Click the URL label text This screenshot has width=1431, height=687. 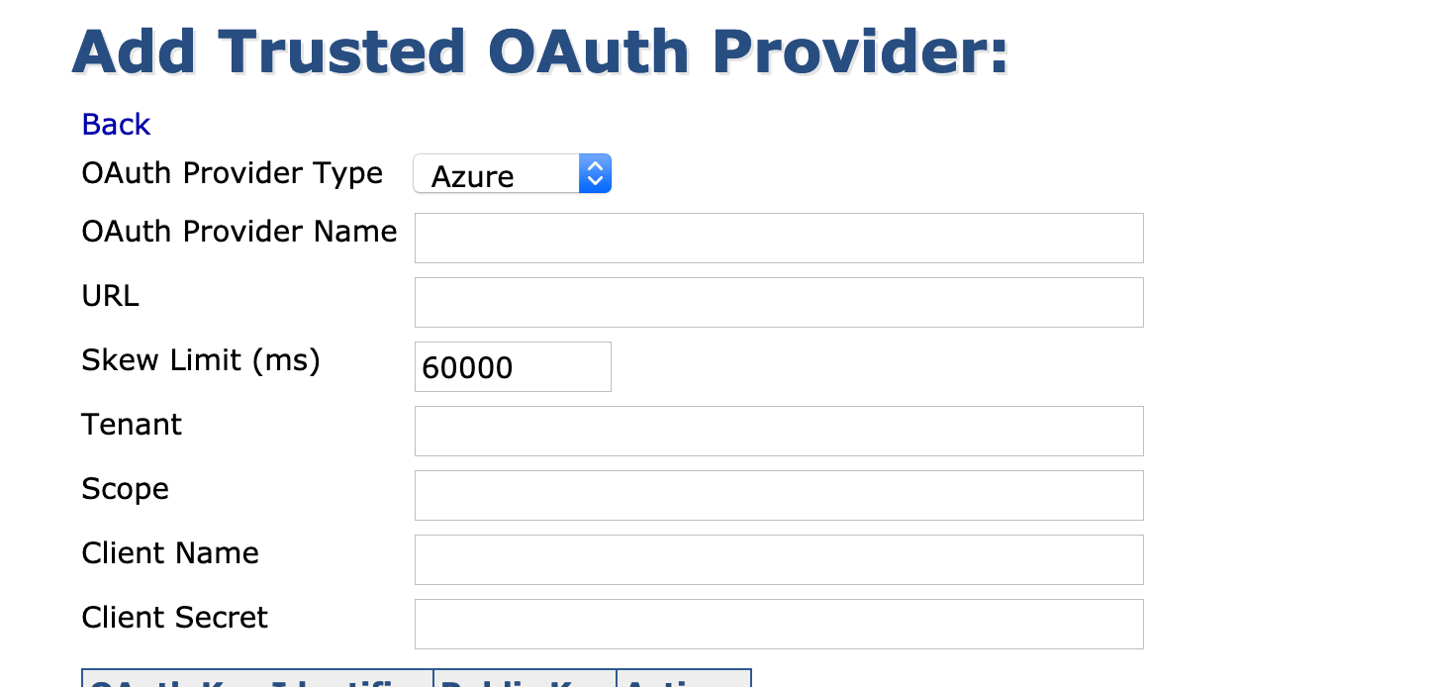click(x=110, y=296)
